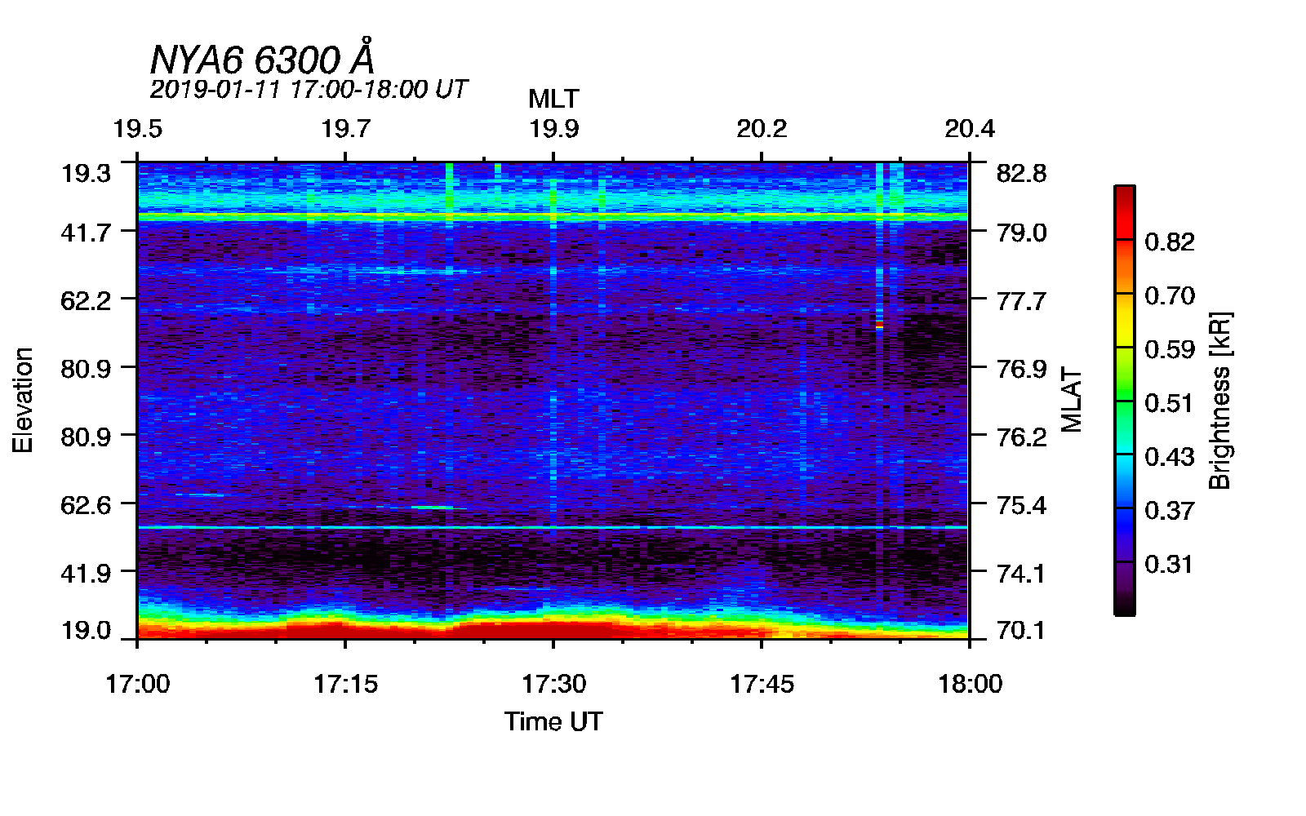
Task: Click the "MLT" top axis label
Action: pos(553,99)
